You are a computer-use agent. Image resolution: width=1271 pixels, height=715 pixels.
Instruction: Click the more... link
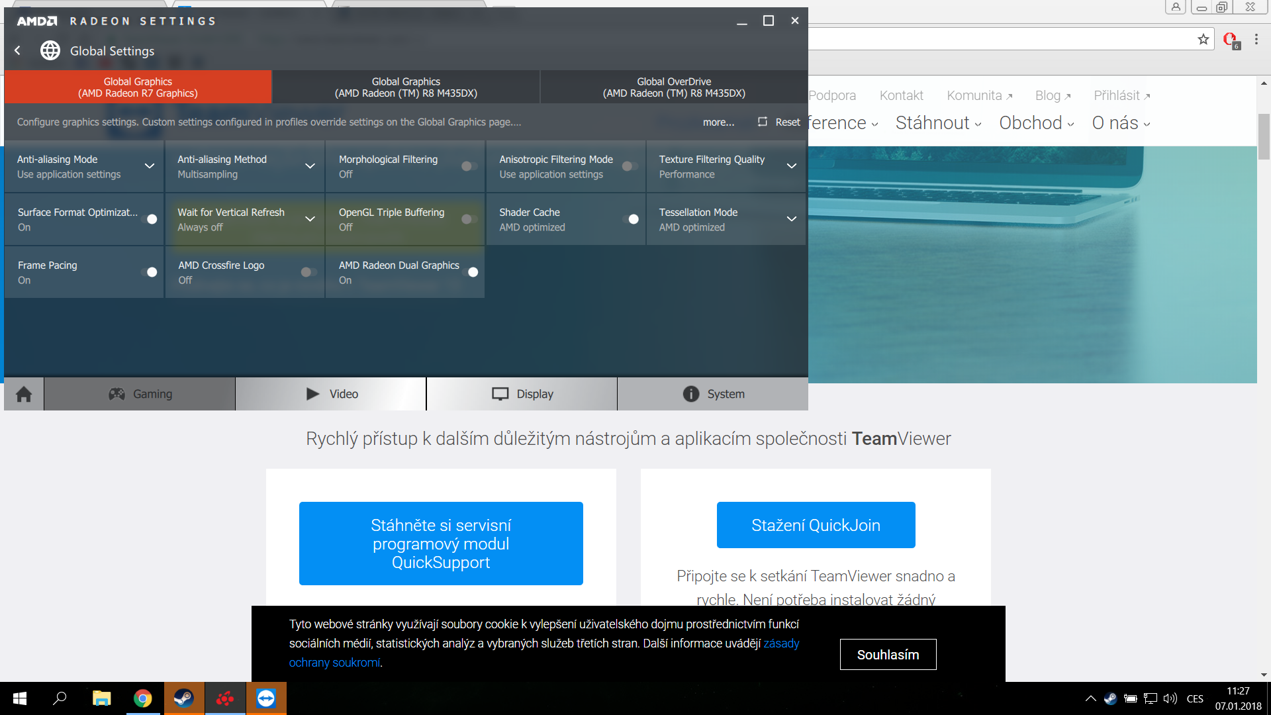point(718,122)
